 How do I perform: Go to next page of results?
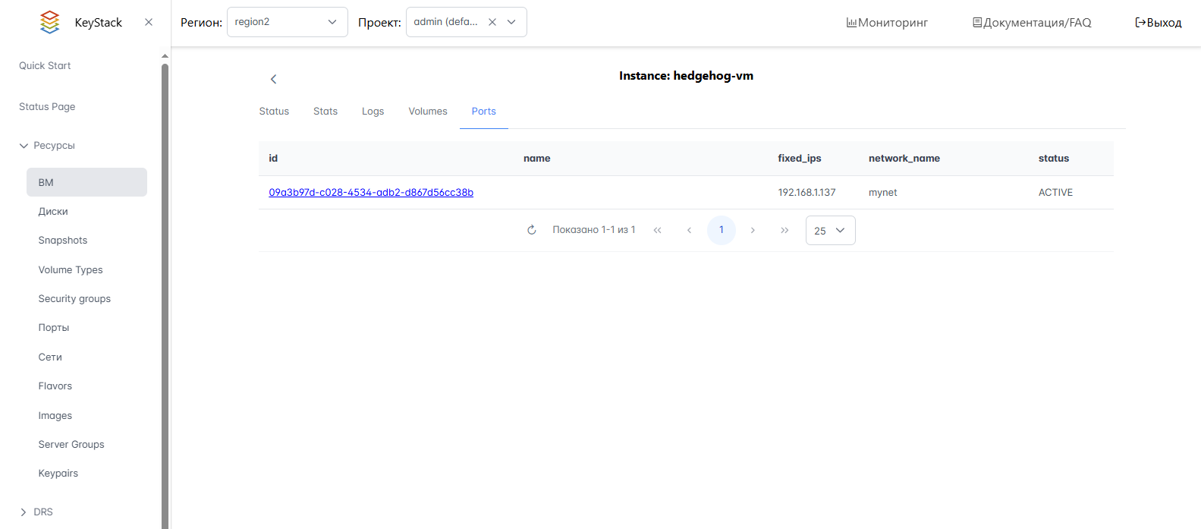[x=753, y=230]
